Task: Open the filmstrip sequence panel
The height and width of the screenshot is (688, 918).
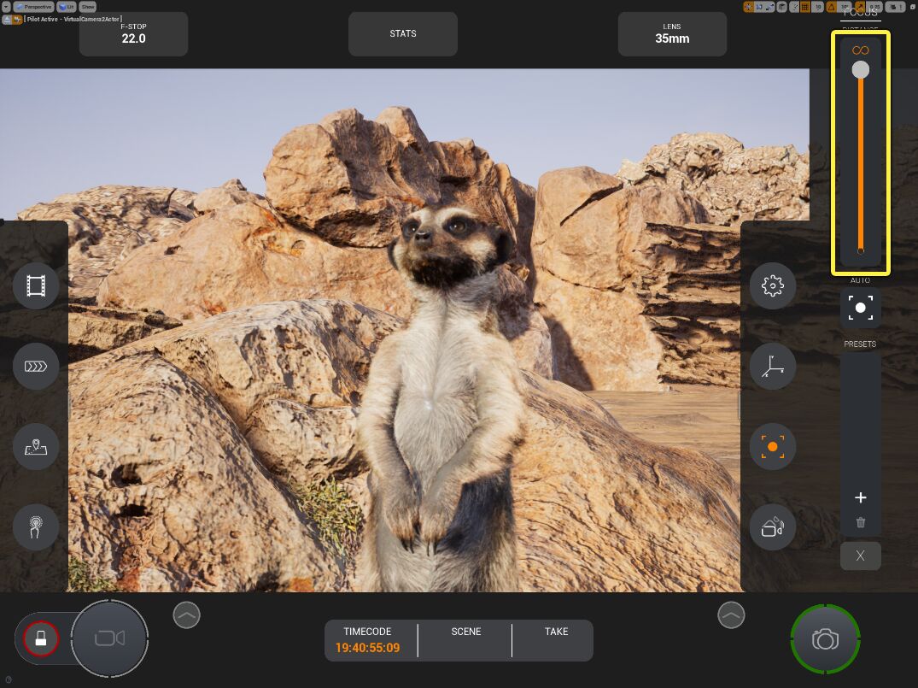Action: tap(36, 285)
